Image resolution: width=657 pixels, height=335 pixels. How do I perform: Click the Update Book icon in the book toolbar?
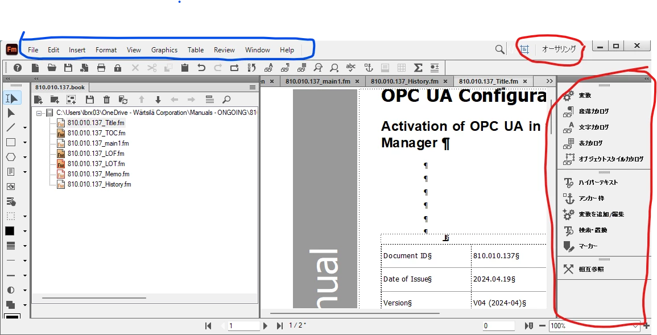pos(123,99)
